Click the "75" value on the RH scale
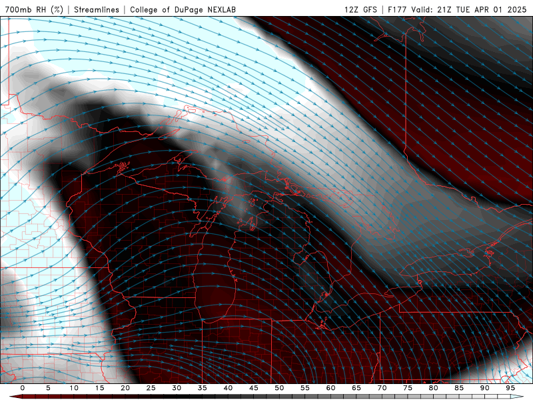The image size is (533, 400). [x=408, y=388]
